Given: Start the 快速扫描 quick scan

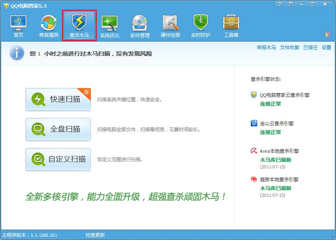Looking at the screenshot, I should click(x=58, y=99).
